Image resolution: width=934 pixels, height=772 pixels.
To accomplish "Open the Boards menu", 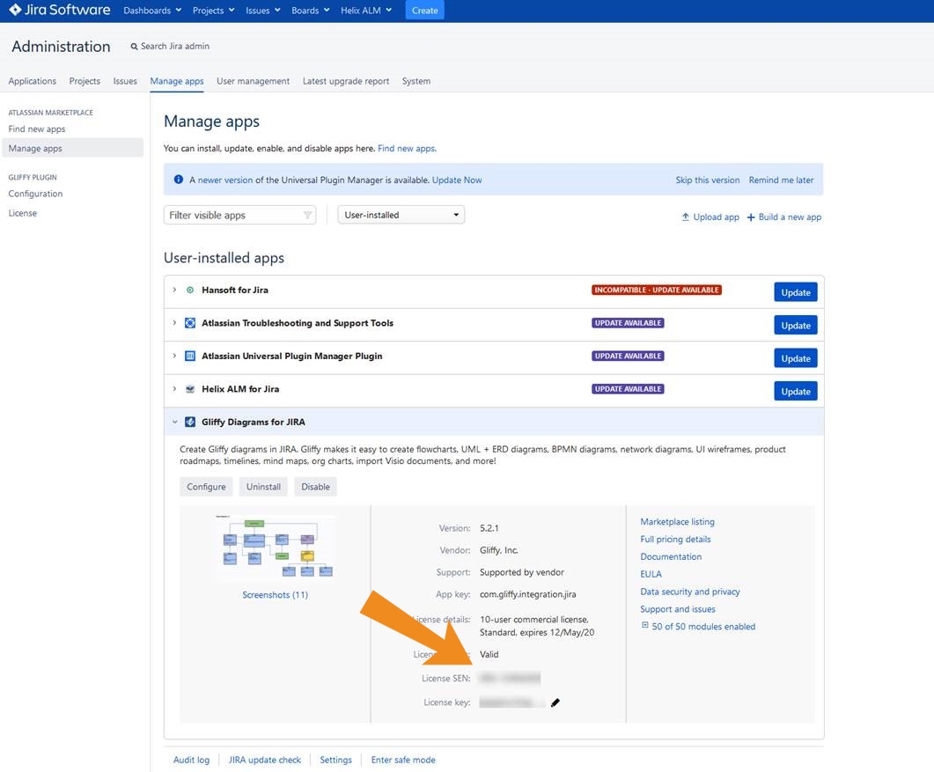I will click(311, 11).
